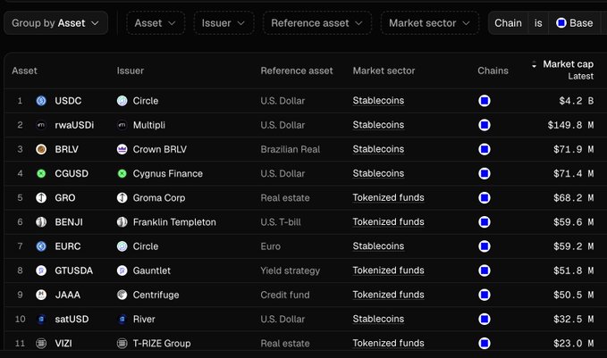Open the Issuer filter dropdown

(x=223, y=23)
